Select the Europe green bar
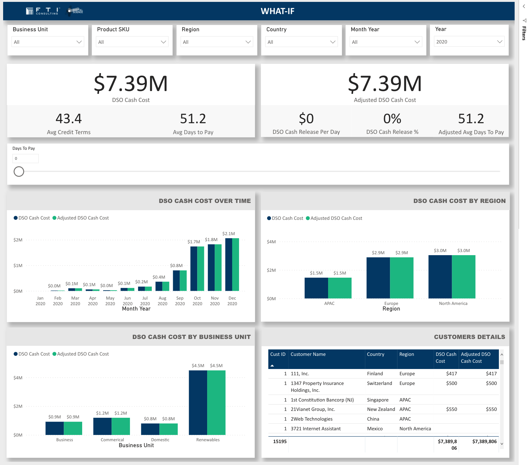 click(402, 278)
